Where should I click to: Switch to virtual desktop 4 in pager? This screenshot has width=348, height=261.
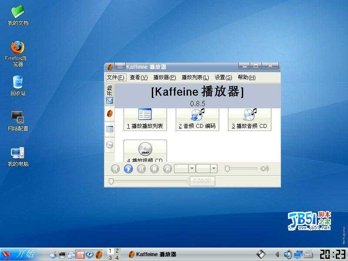coord(117,258)
